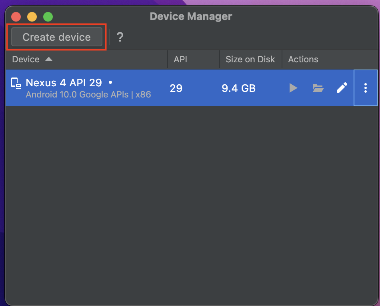
Task: Click the Actions column header
Action: click(x=303, y=60)
